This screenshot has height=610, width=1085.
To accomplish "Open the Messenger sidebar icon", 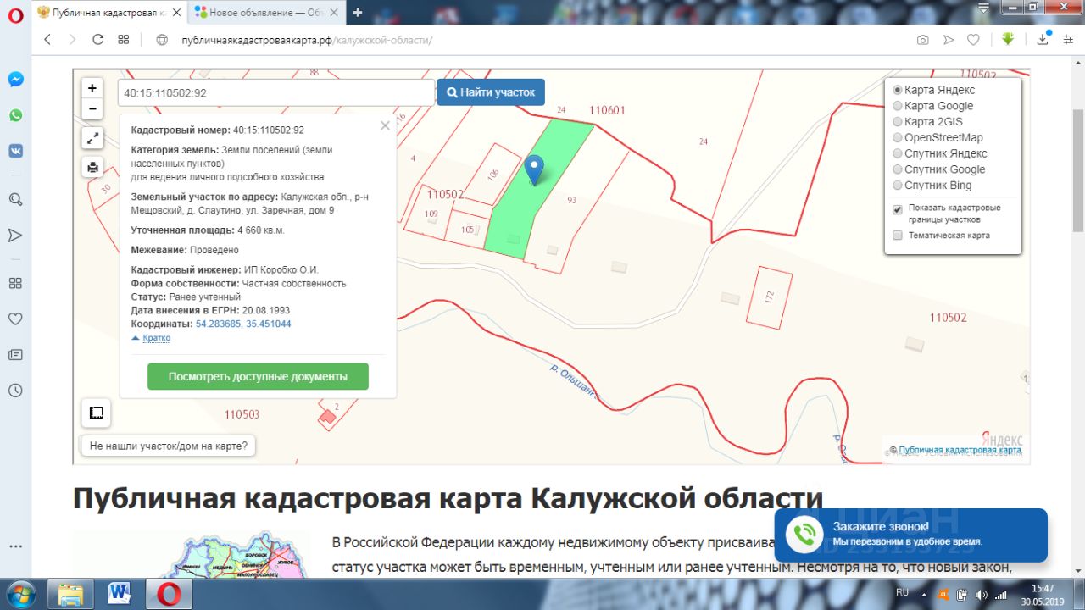I will click(x=15, y=79).
